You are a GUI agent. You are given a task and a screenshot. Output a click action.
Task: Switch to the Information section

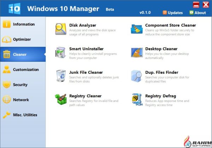[23, 24]
